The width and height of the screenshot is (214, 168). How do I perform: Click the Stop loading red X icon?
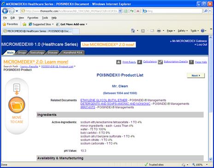(x=138, y=11)
